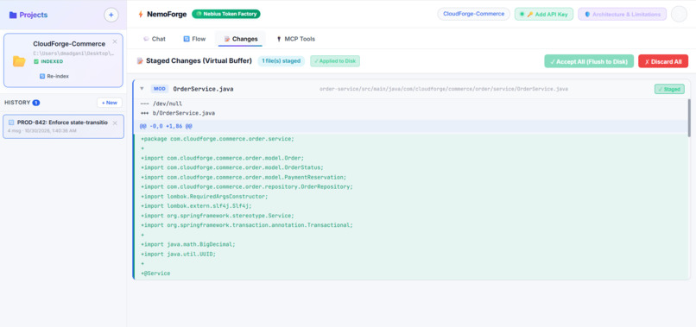Click the Applied to Disk badge

pyautogui.click(x=335, y=60)
